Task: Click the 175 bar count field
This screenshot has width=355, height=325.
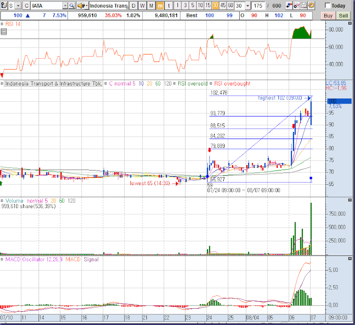Action: point(258,6)
